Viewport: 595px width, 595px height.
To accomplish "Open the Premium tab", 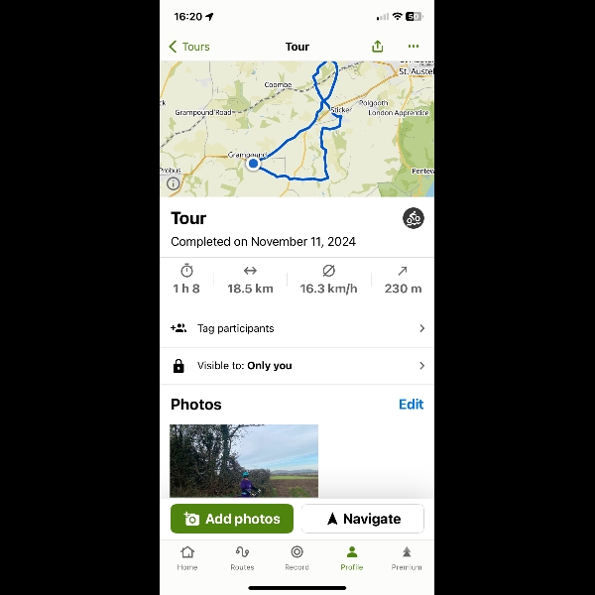I will pos(407,558).
